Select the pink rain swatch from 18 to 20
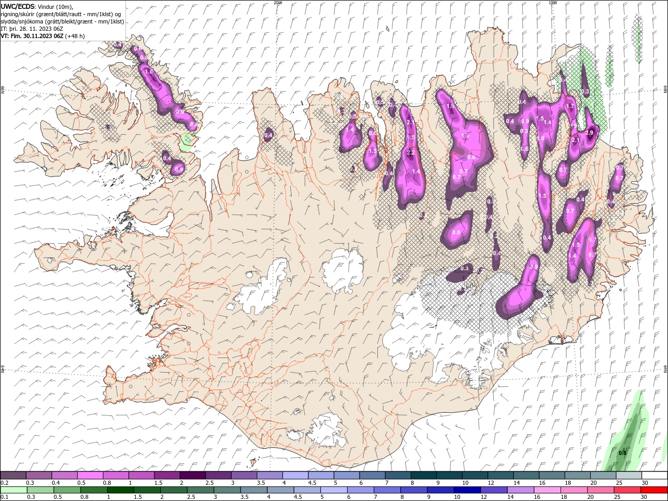Screen dimensions: 668x501 click(x=573, y=490)
